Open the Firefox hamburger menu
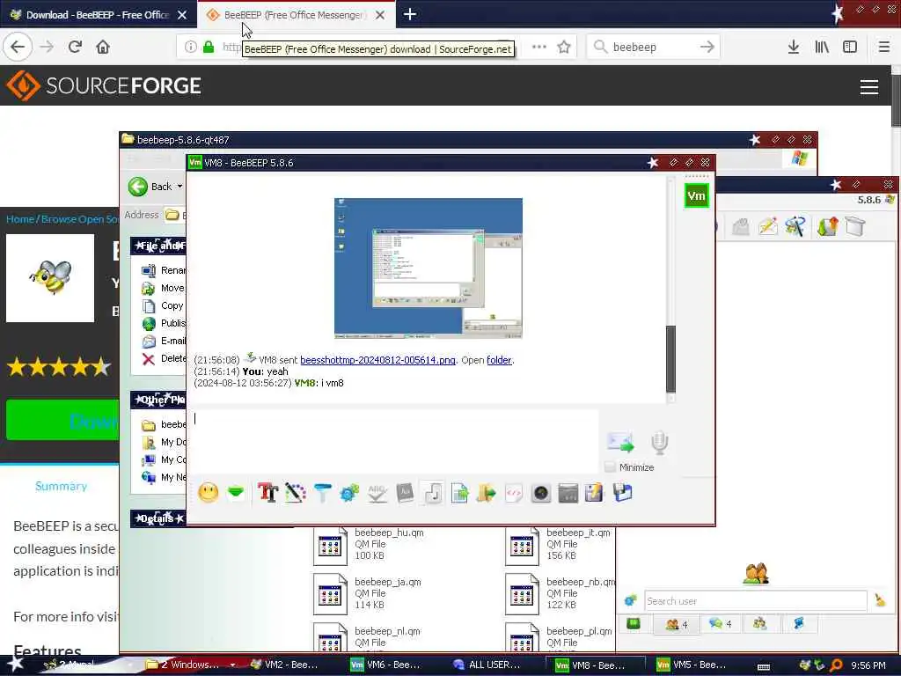Image resolution: width=901 pixels, height=676 pixels. [x=883, y=47]
